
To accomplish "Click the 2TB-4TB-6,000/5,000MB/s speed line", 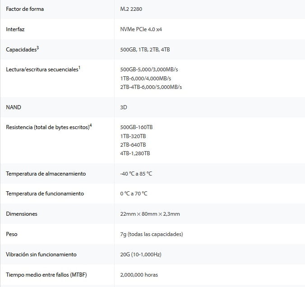I will click(154, 87).
